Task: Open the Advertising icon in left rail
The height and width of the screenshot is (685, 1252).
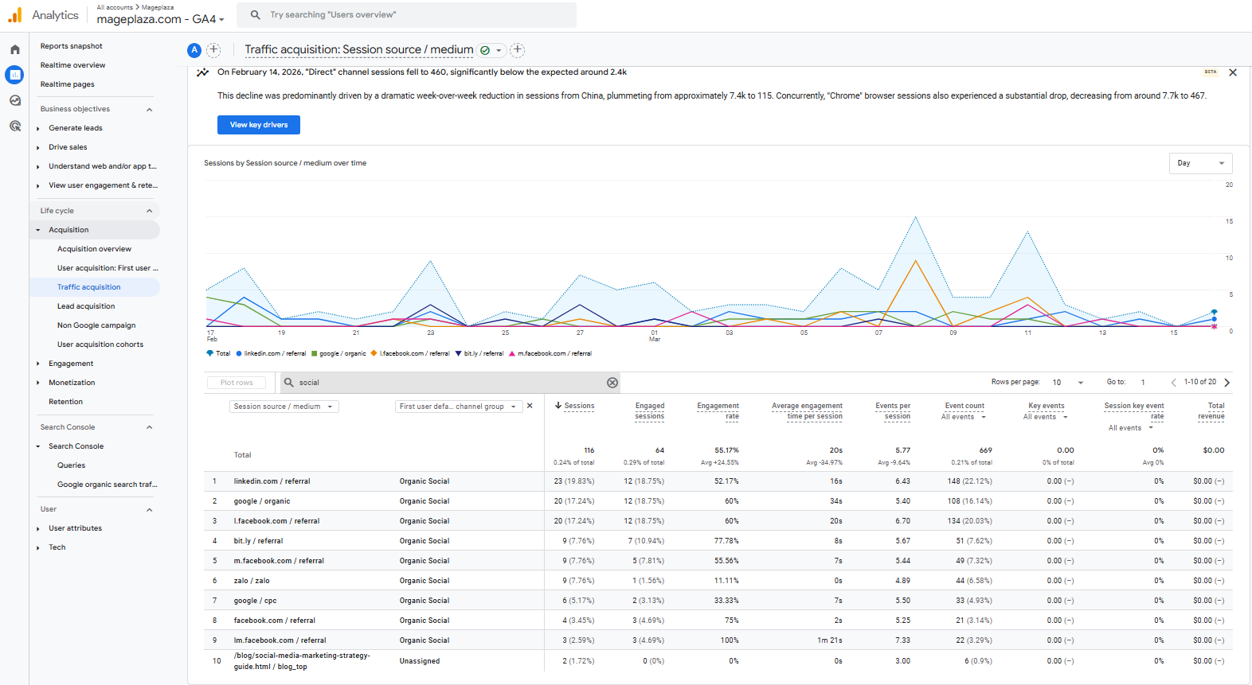Action: point(14,126)
